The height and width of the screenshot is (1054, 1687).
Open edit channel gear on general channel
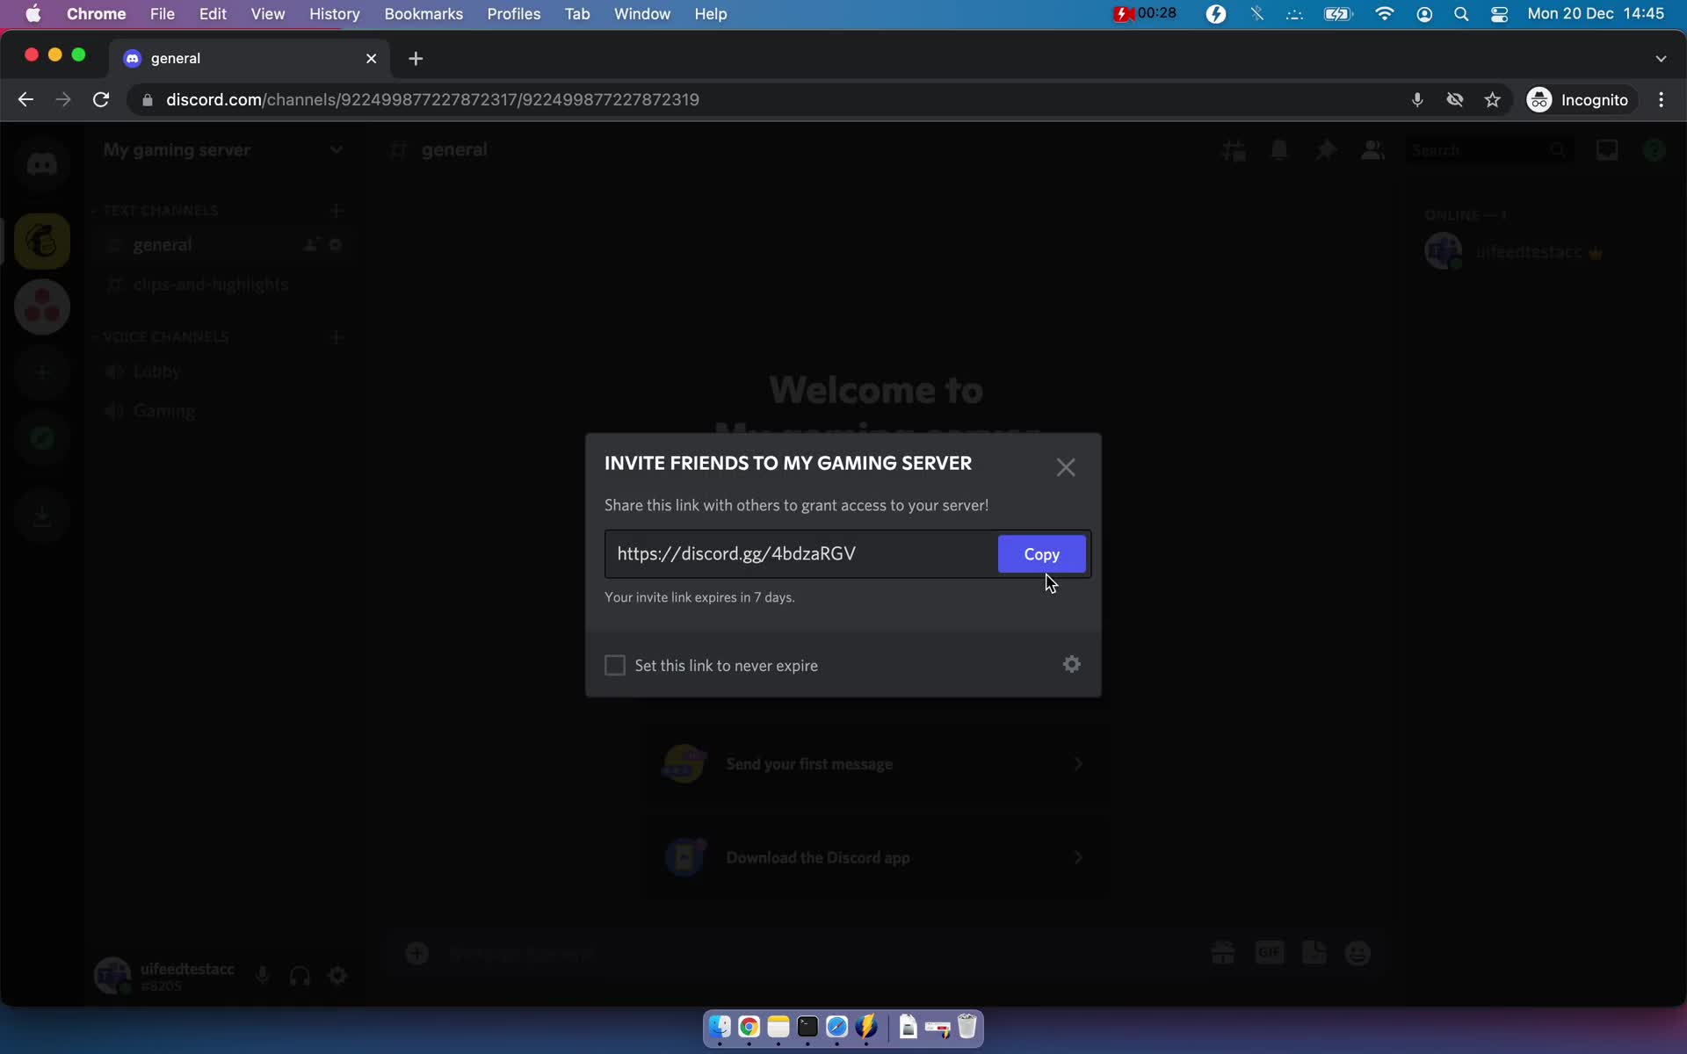pyautogui.click(x=336, y=245)
